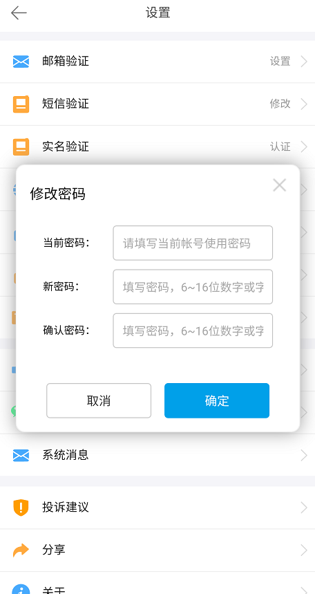Open 实名验证 via its 认证 chevron

tap(304, 147)
